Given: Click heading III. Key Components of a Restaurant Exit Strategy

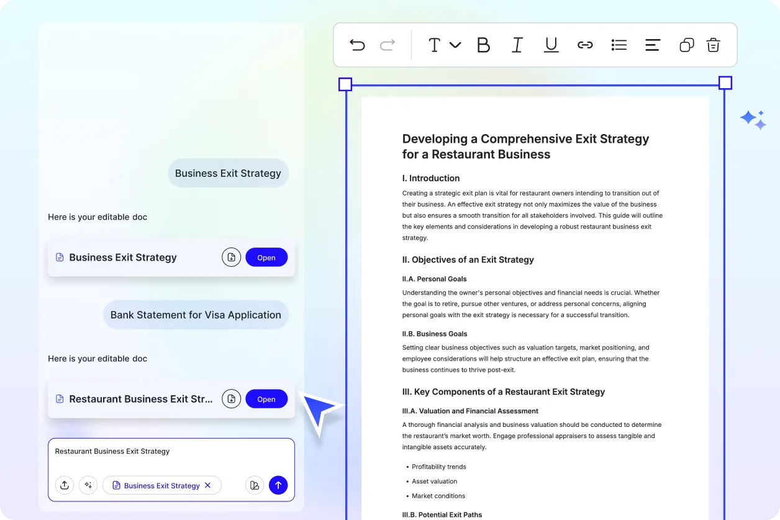Looking at the screenshot, I should [504, 392].
